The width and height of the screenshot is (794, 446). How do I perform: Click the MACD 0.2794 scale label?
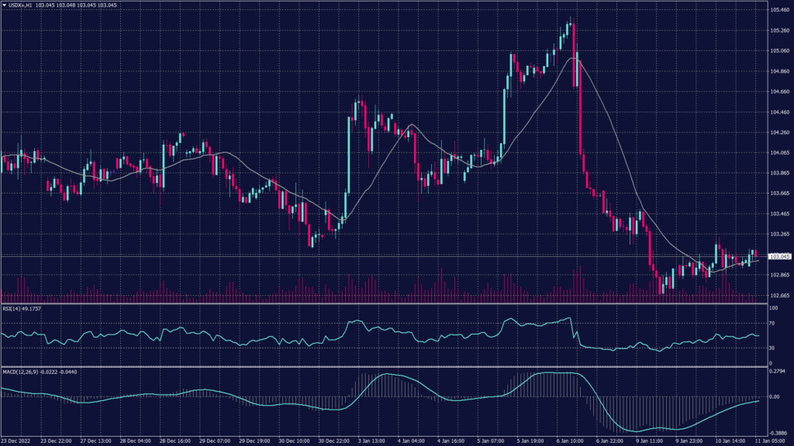click(777, 372)
